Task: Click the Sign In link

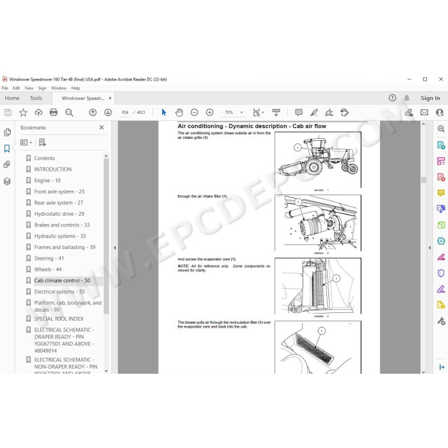Action: click(x=430, y=98)
